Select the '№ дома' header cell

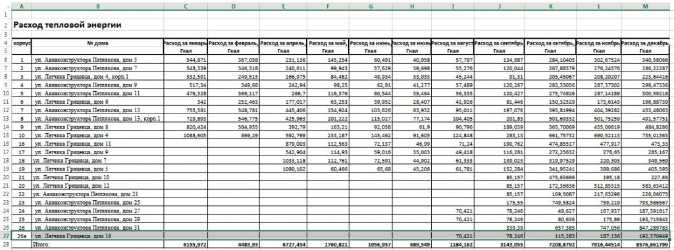(97, 43)
